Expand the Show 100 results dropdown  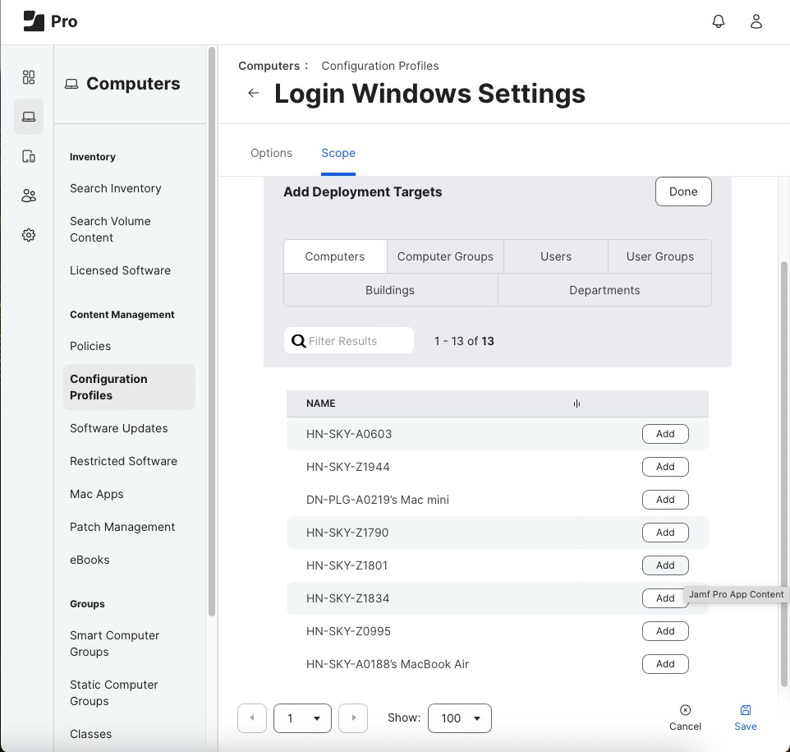click(460, 718)
